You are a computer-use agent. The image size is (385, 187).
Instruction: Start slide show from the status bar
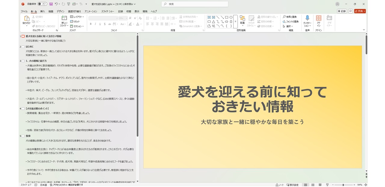point(327,185)
